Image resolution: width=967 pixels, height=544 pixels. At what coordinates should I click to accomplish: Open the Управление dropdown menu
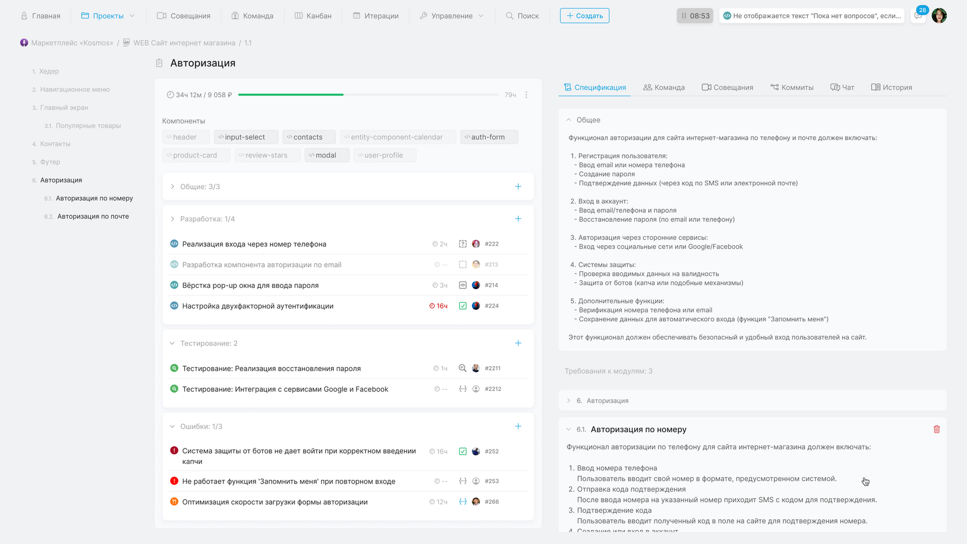click(452, 16)
